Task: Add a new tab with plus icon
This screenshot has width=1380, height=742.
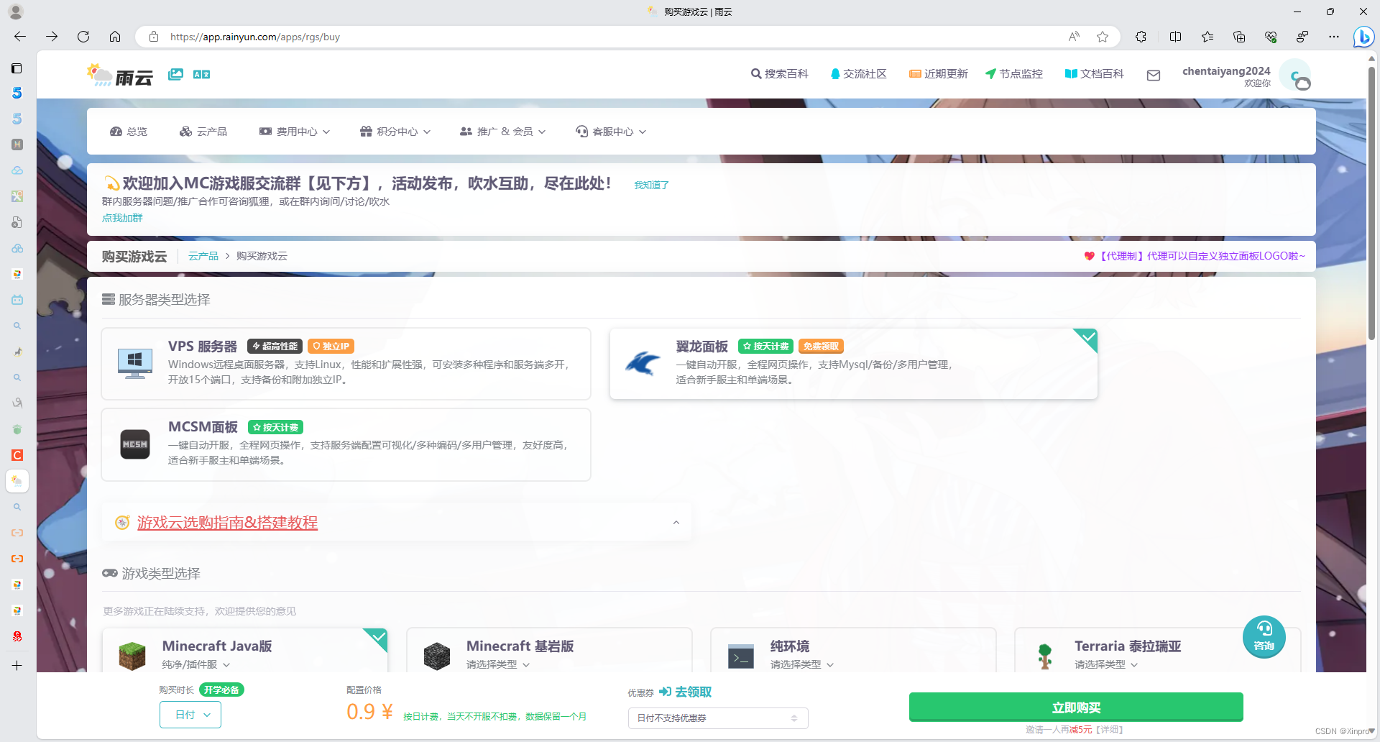Action: pyautogui.click(x=17, y=665)
